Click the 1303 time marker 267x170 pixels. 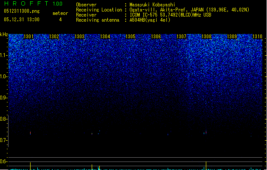coord(79,37)
